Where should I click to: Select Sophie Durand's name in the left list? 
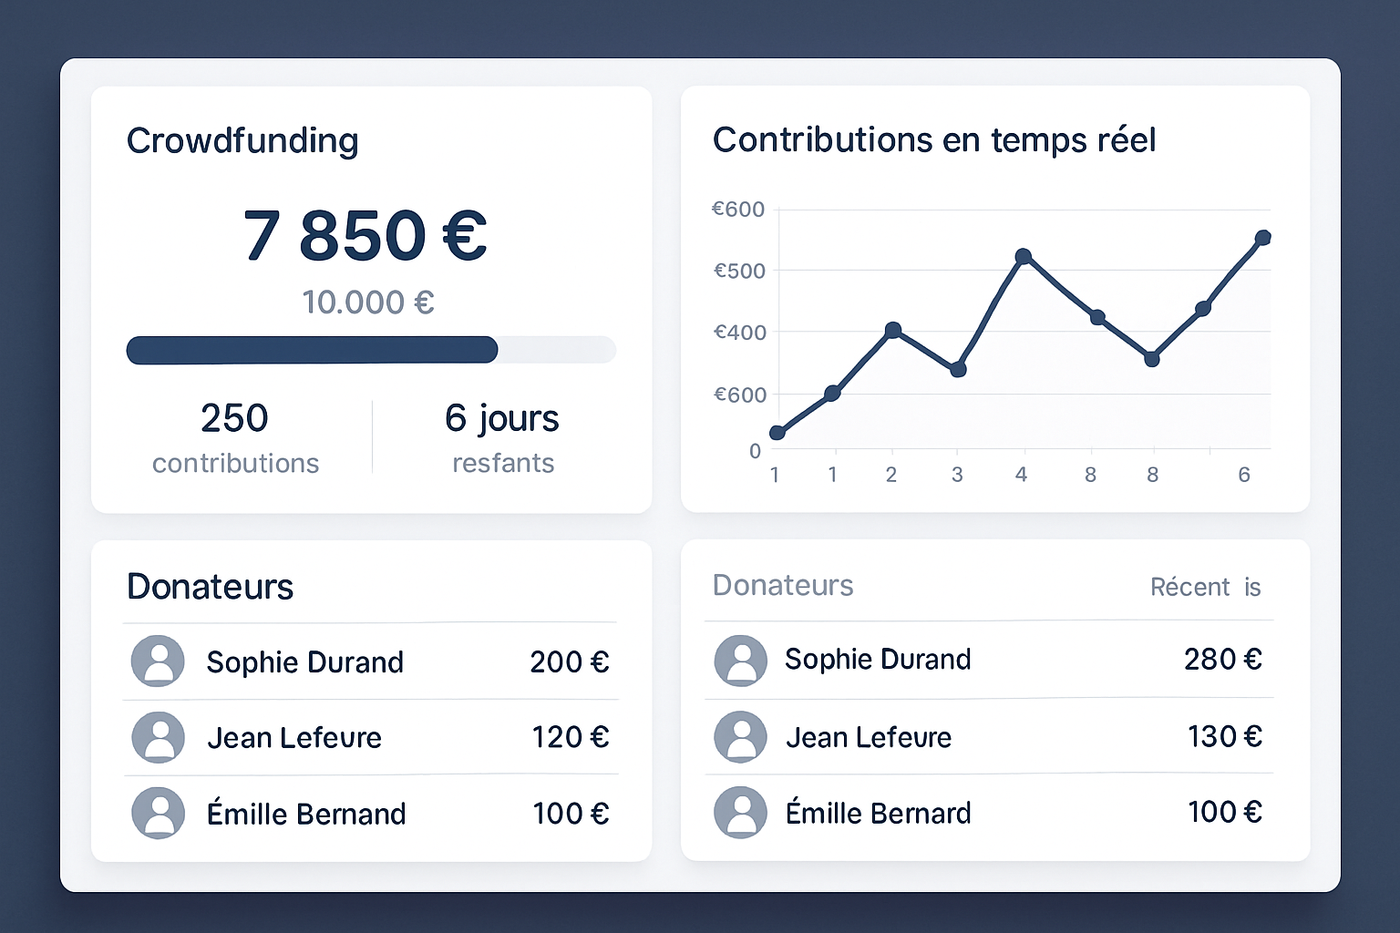tap(304, 661)
